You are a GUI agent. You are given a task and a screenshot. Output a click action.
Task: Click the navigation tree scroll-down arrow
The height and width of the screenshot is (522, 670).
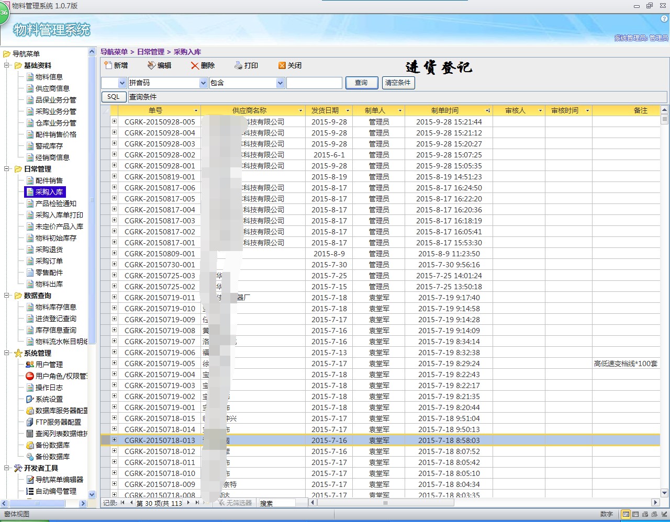click(x=92, y=494)
